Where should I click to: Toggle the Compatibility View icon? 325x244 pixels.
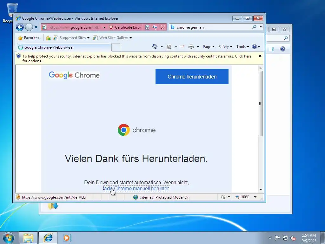pyautogui.click(x=147, y=27)
